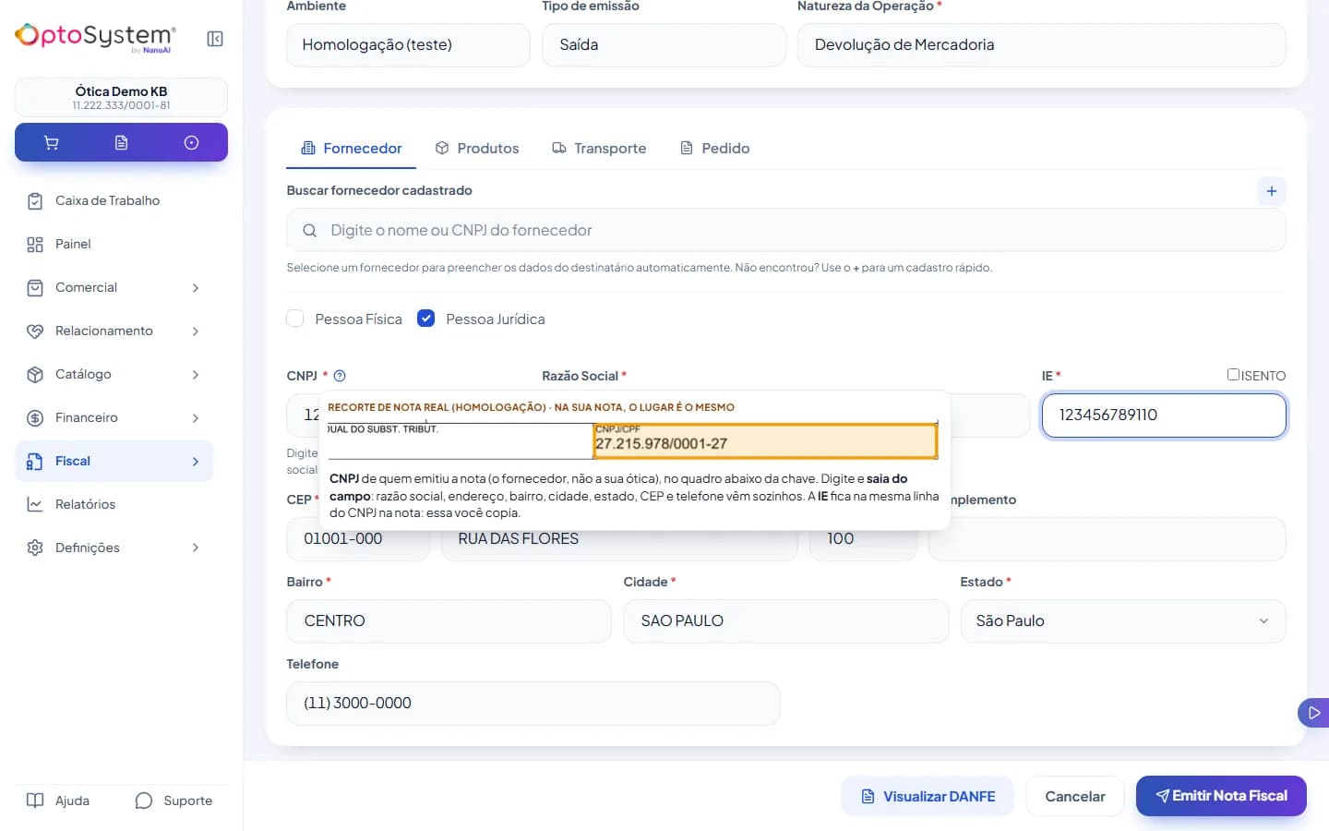Switch to the Fornecedor tab

[x=352, y=149]
